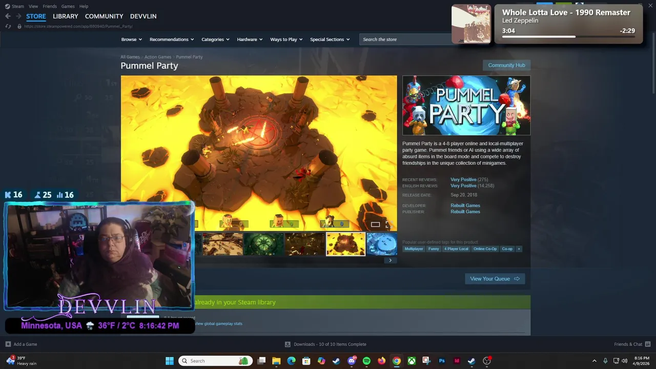Click the plus tag button
656x369 pixels.
coord(519,249)
